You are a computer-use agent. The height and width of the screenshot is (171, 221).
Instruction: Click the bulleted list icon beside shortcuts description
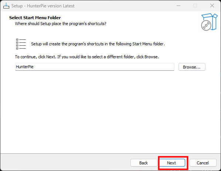[x=21, y=44]
